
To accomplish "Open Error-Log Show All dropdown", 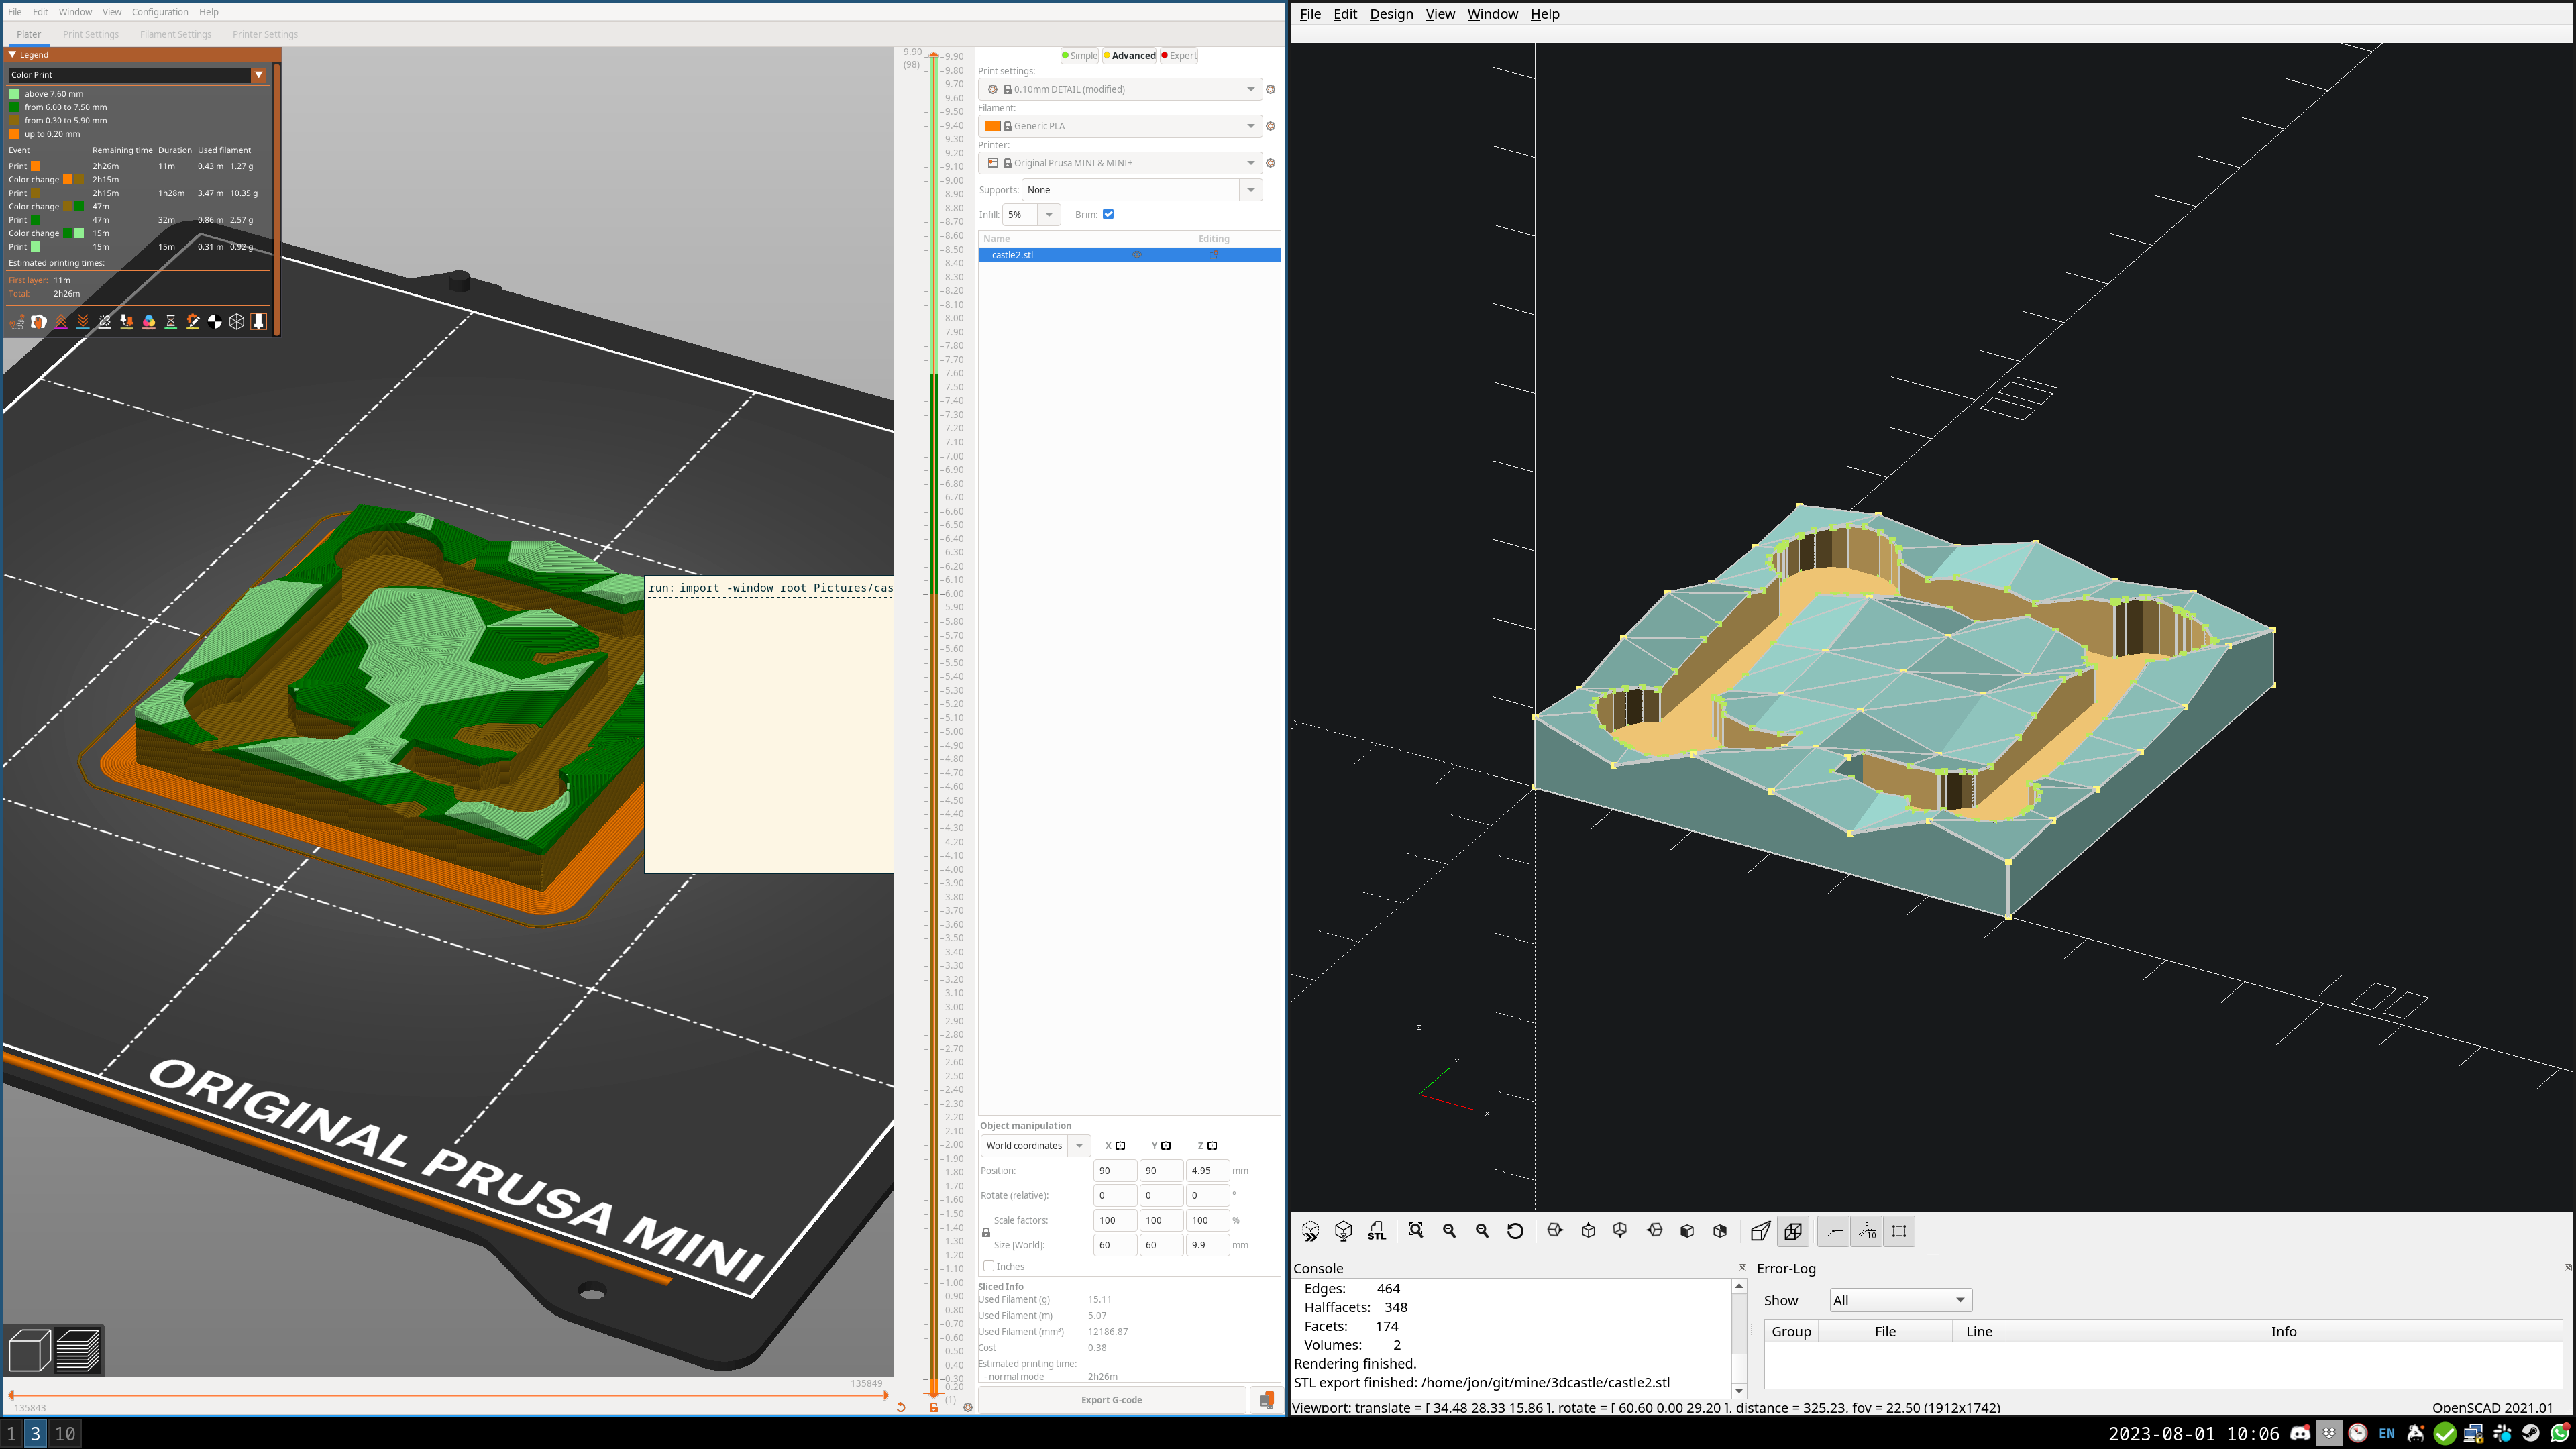I will (x=1900, y=1300).
